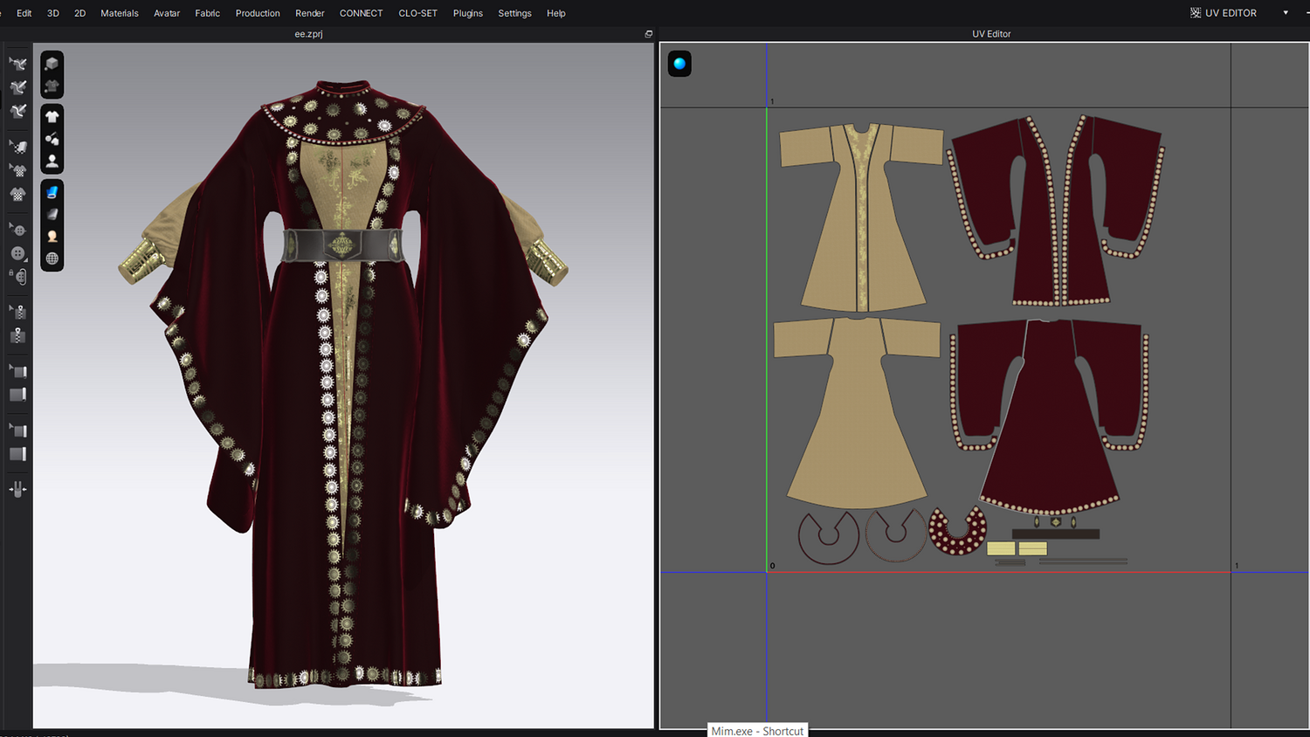The image size is (1310, 737).
Task: Open the CLO-SET menu
Action: [418, 13]
